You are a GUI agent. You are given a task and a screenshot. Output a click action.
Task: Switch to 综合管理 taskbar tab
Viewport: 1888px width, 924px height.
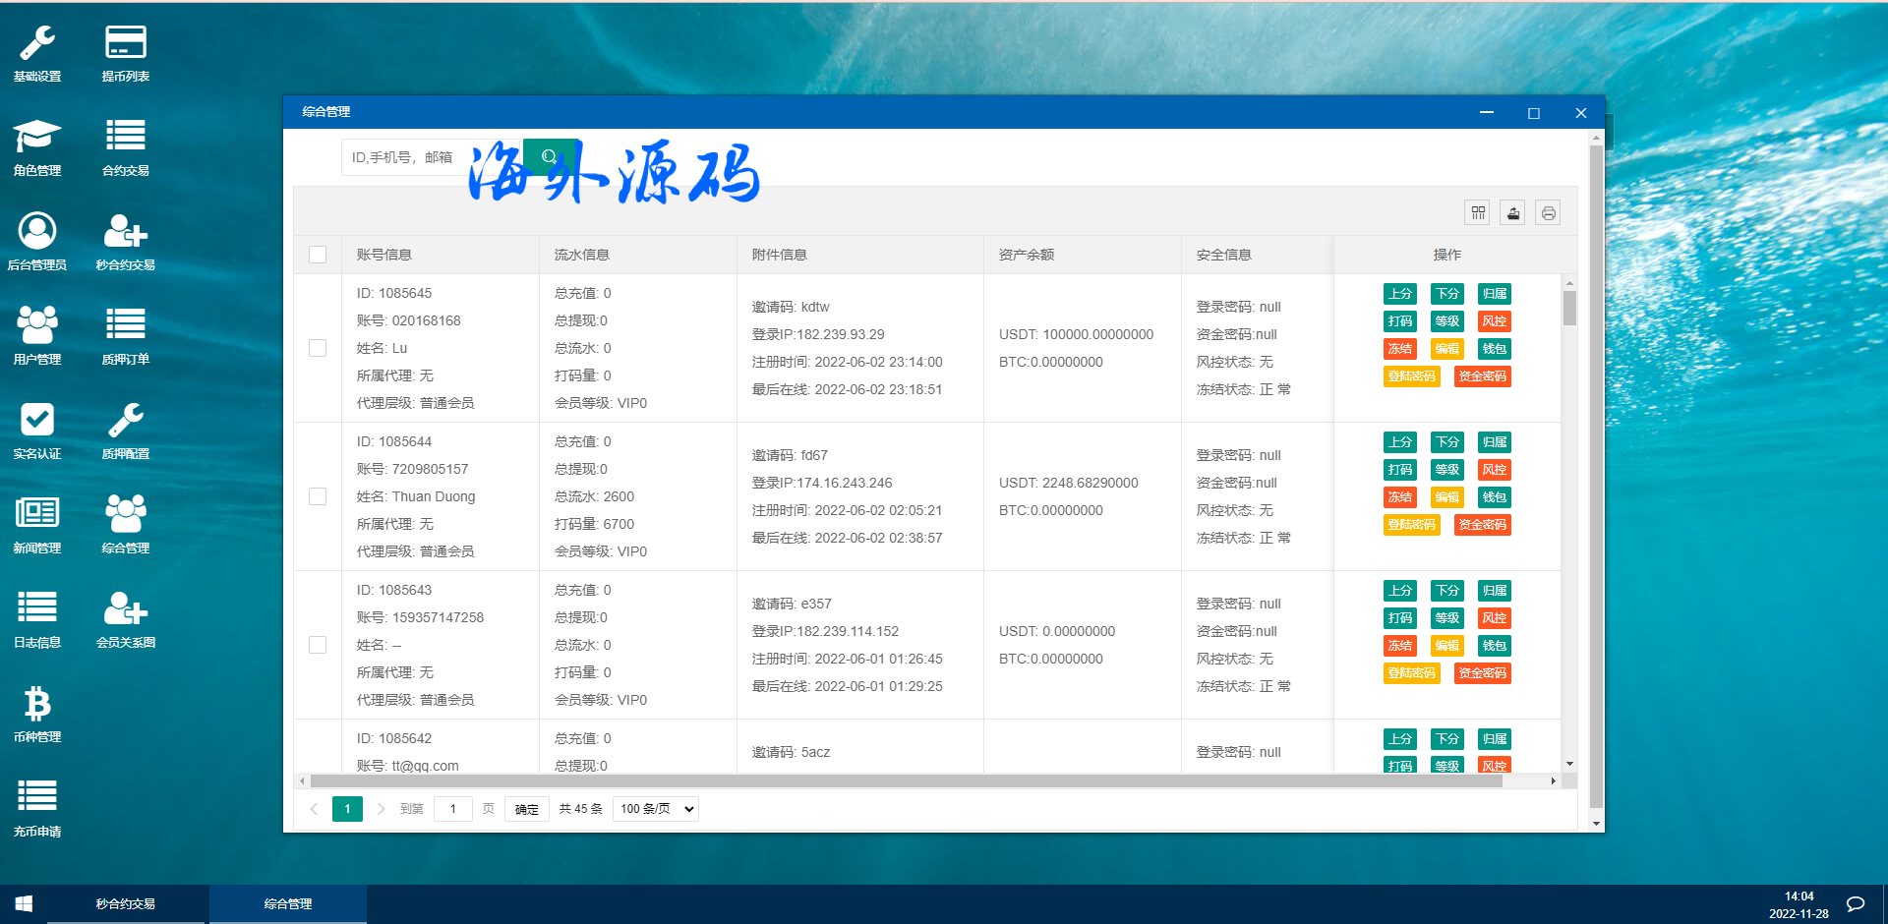[x=288, y=904]
